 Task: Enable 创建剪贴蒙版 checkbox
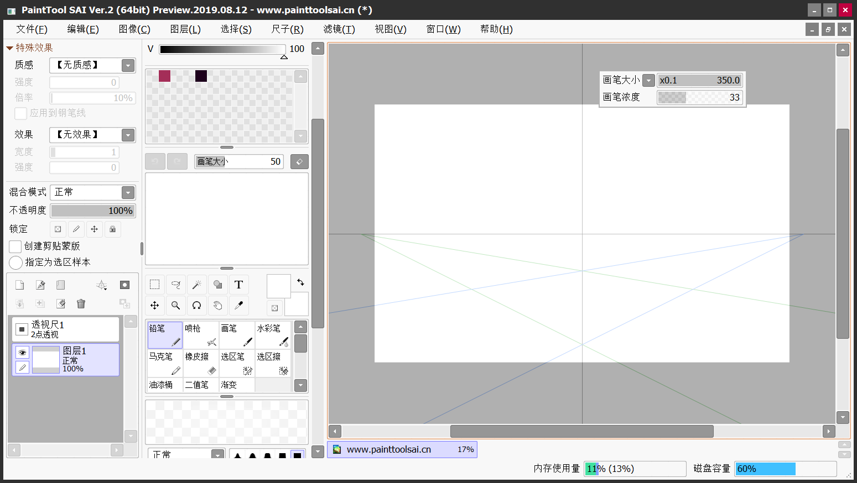point(15,246)
